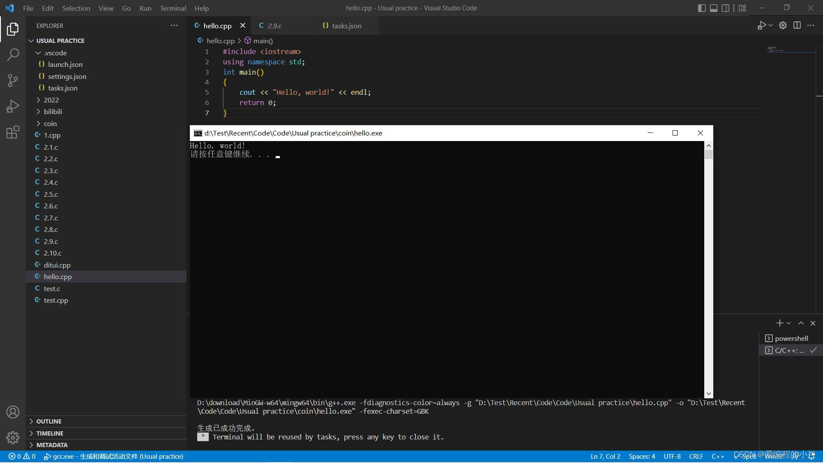Click the Settings gear icon bottom left

pos(12,438)
